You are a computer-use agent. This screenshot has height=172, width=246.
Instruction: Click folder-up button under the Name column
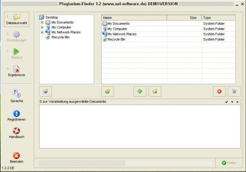108,91
